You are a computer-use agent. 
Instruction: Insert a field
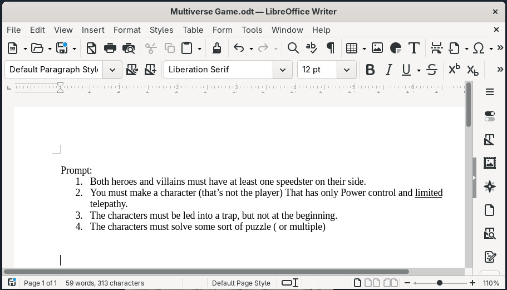454,48
